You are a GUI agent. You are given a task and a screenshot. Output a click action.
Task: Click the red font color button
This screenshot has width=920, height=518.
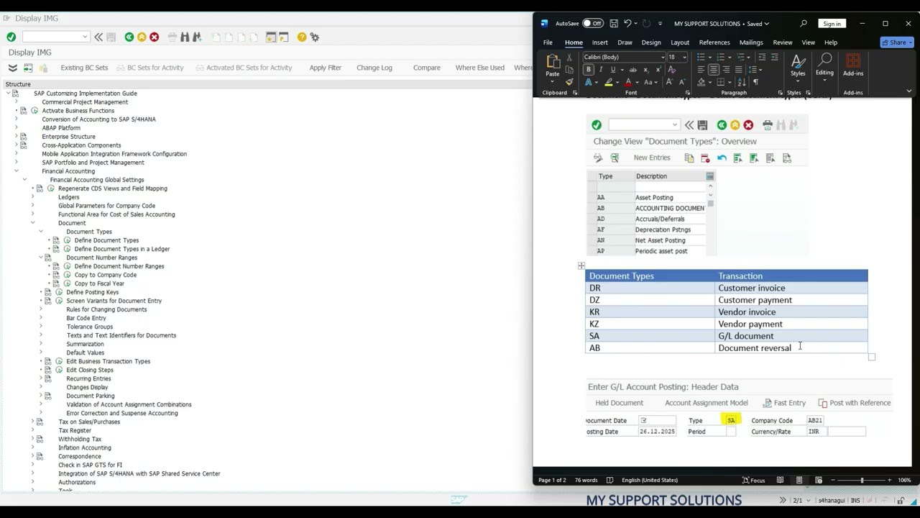tap(627, 82)
